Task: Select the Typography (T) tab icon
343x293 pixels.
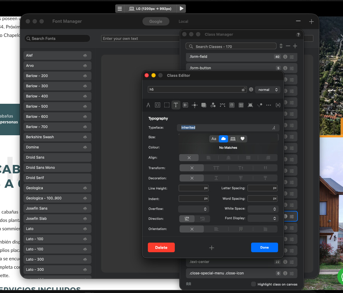Action: click(x=176, y=105)
